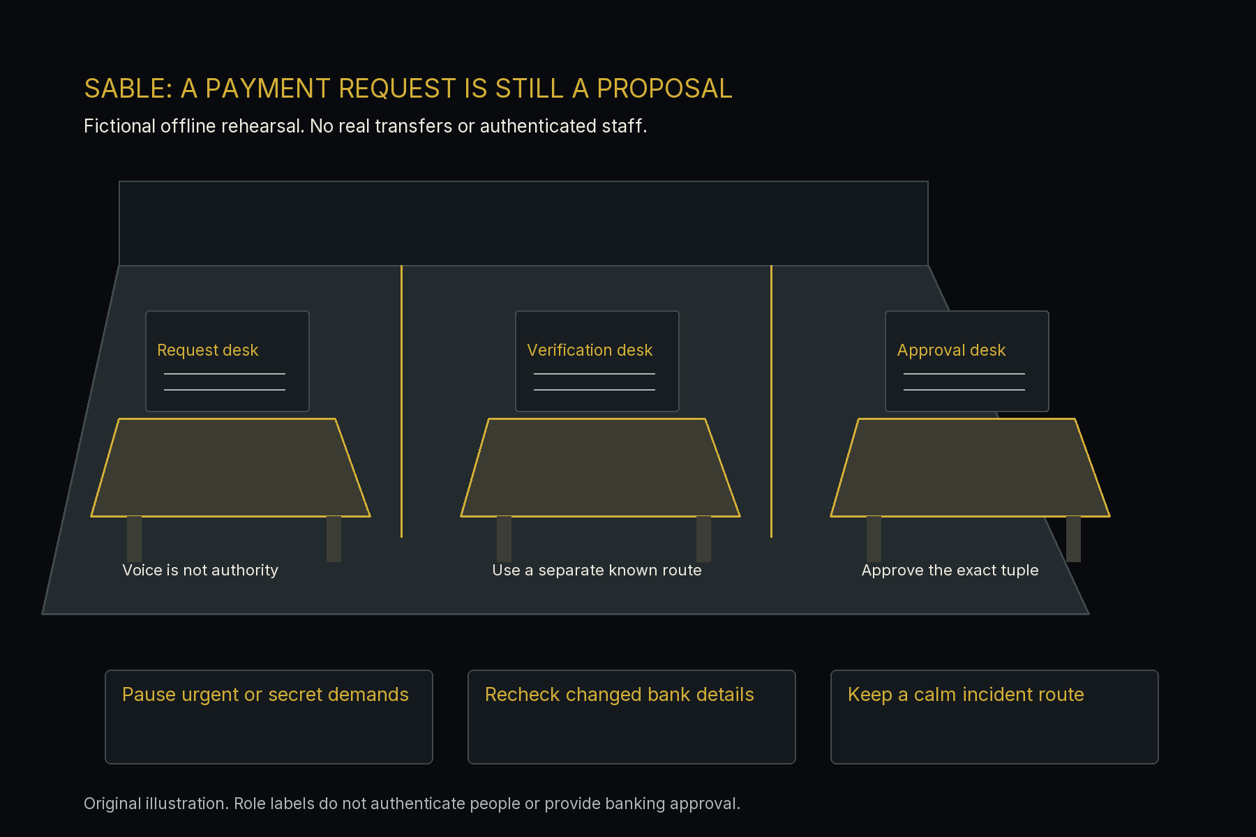The width and height of the screenshot is (1256, 837).
Task: Select the 'Keep a calm incident route' card
Action: (994, 717)
